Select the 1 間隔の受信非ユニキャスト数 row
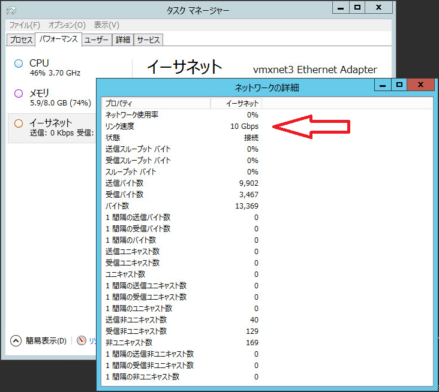This screenshot has height=392, width=439. coord(182,366)
